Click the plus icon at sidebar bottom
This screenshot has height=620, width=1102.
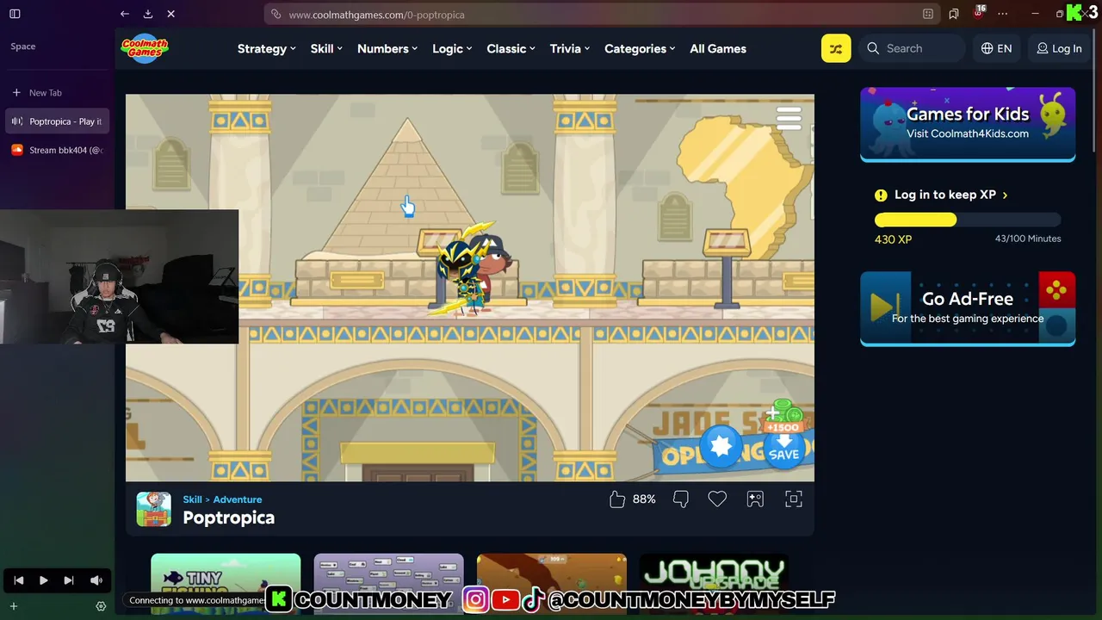pos(13,606)
